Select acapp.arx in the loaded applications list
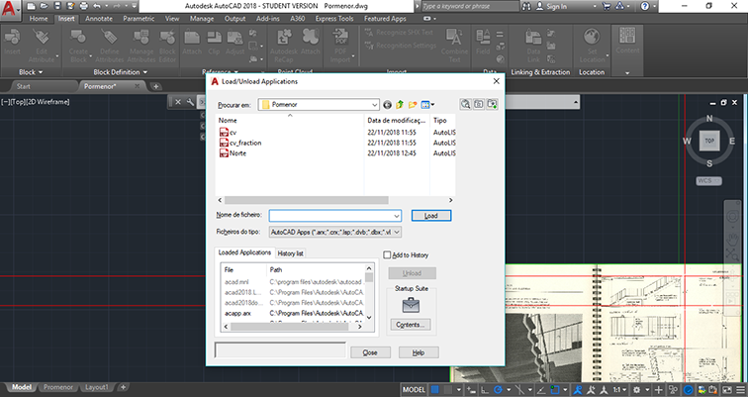748x397 pixels. [x=237, y=314]
